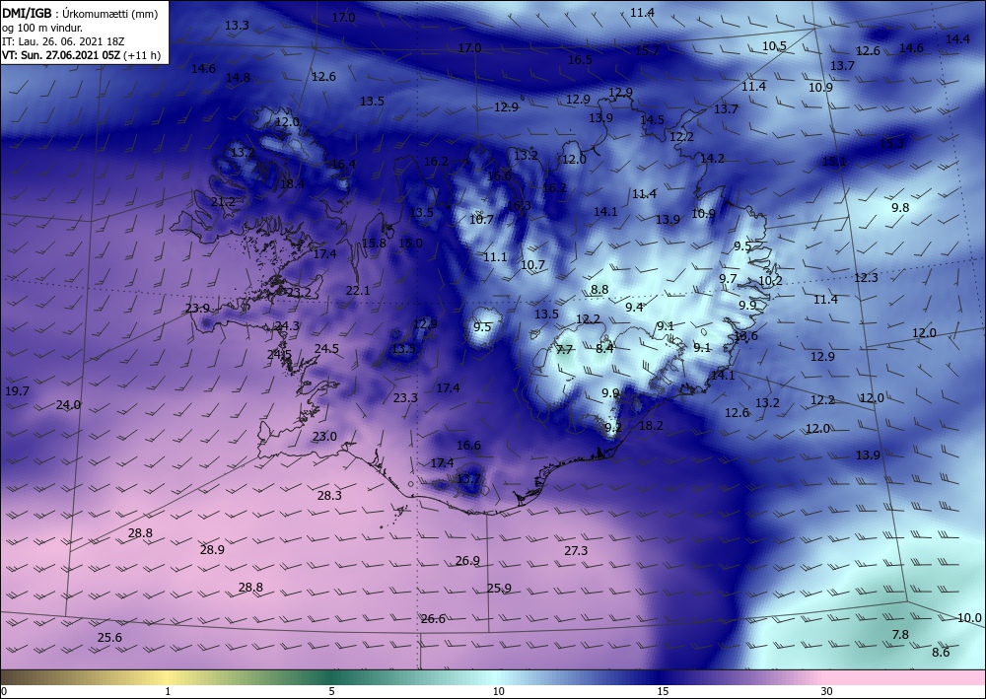The width and height of the screenshot is (986, 699).
Task: Click the 15.8 reading
Action: pyautogui.click(x=374, y=244)
